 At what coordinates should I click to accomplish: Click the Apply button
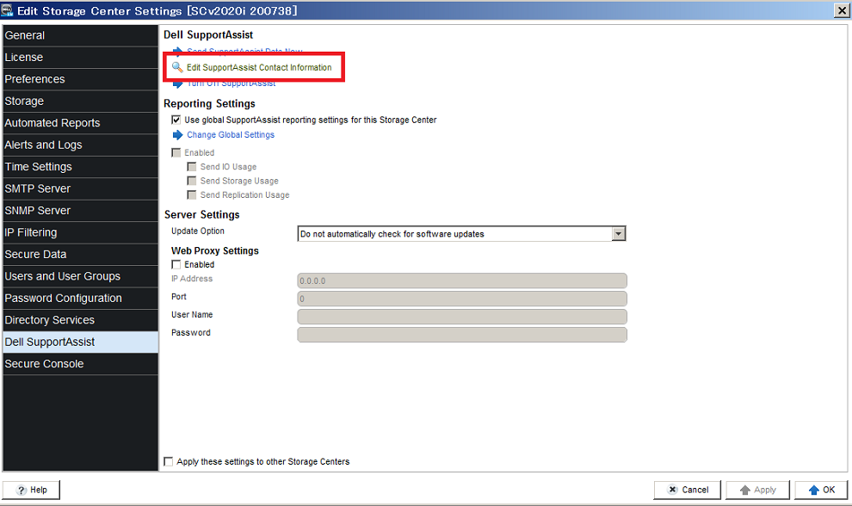[x=757, y=490]
